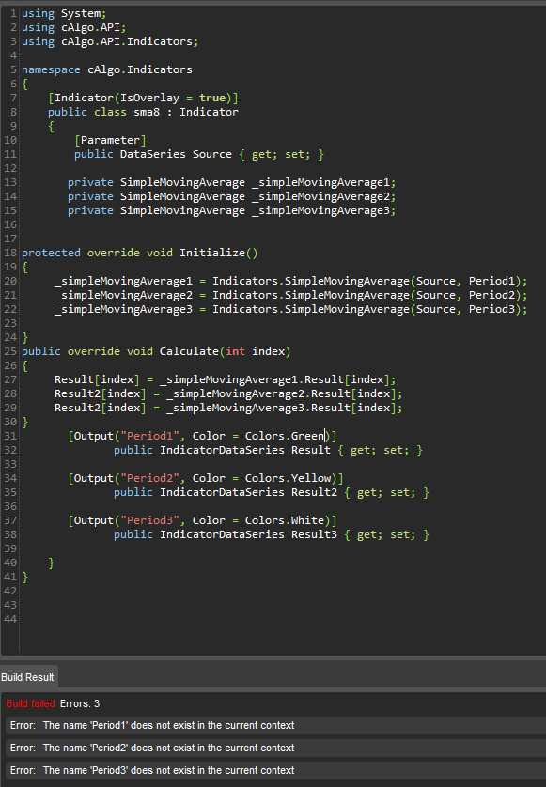Click the IsOverlay attribute value true
Viewport: 546px width, 787px height.
coord(212,98)
